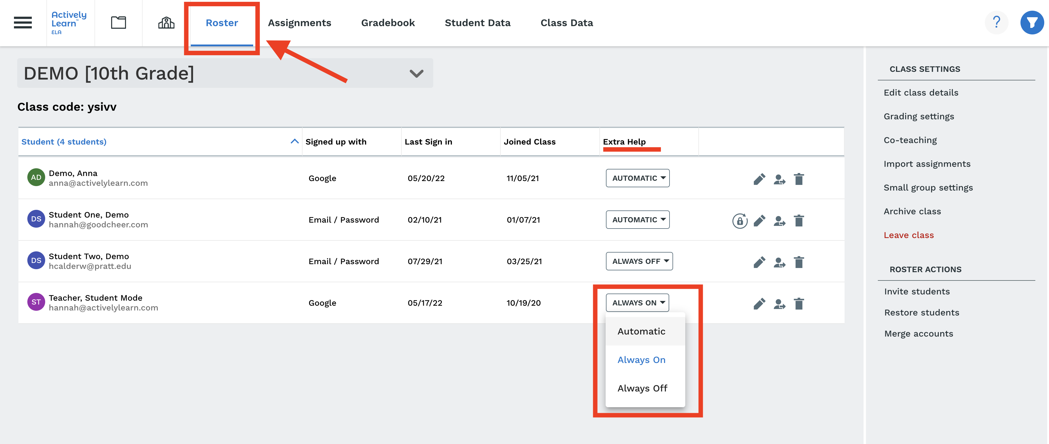Image resolution: width=1049 pixels, height=444 pixels.
Task: Edit Student Two, Demo with pencil icon
Action: point(760,262)
